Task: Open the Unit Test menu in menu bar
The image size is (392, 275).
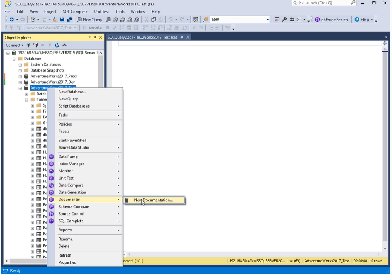Action: [x=101, y=11]
